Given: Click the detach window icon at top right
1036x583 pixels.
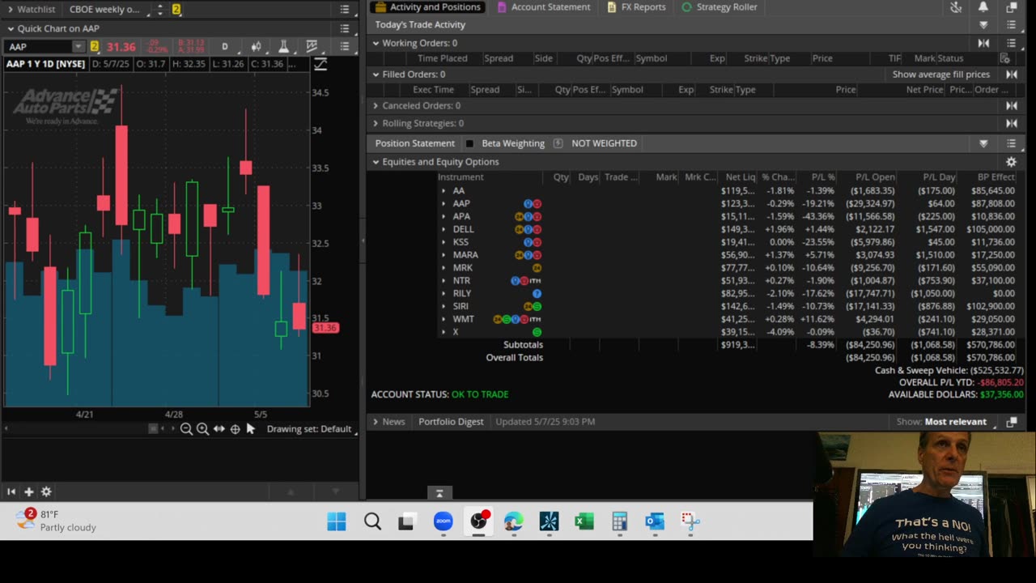Looking at the screenshot, I should pyautogui.click(x=1011, y=7).
